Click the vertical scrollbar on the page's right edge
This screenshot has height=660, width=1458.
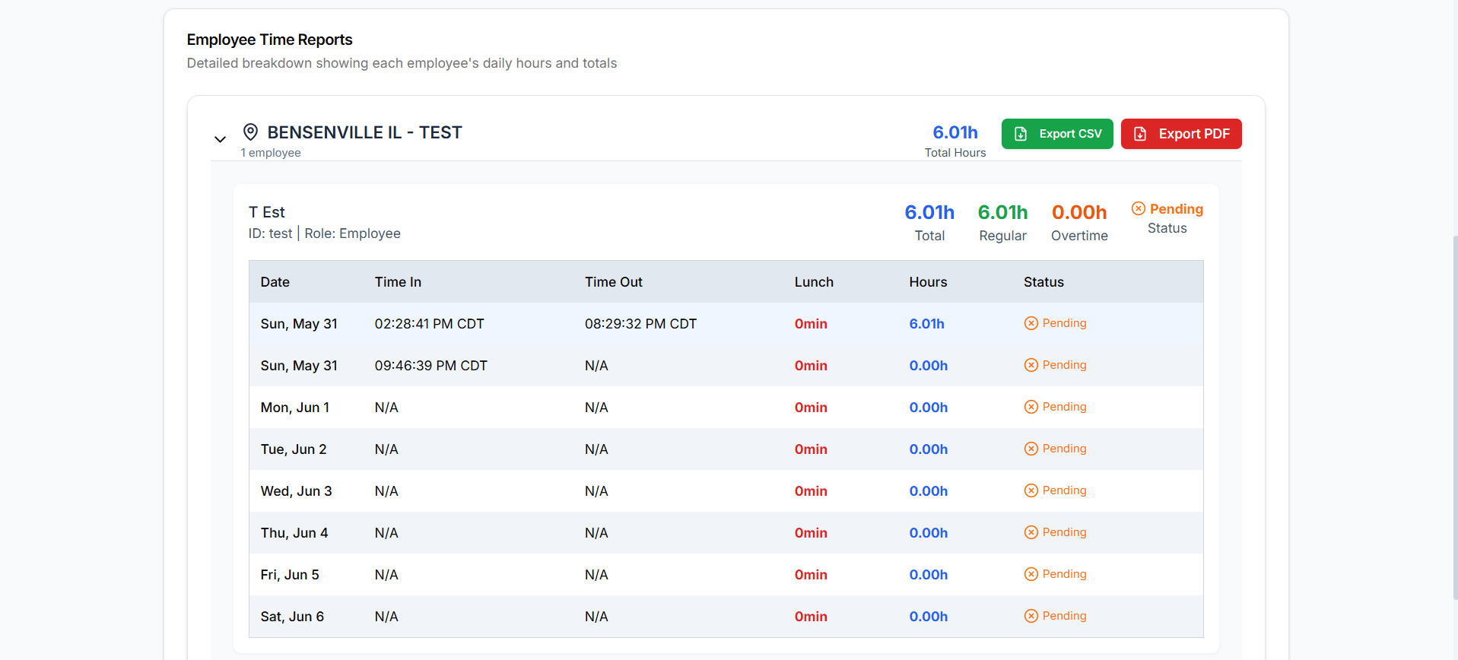click(1454, 418)
